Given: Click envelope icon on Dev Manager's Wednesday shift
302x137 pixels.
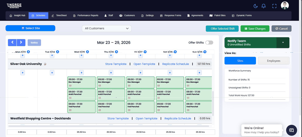Looking at the screenshot, I should pos(70,86).
